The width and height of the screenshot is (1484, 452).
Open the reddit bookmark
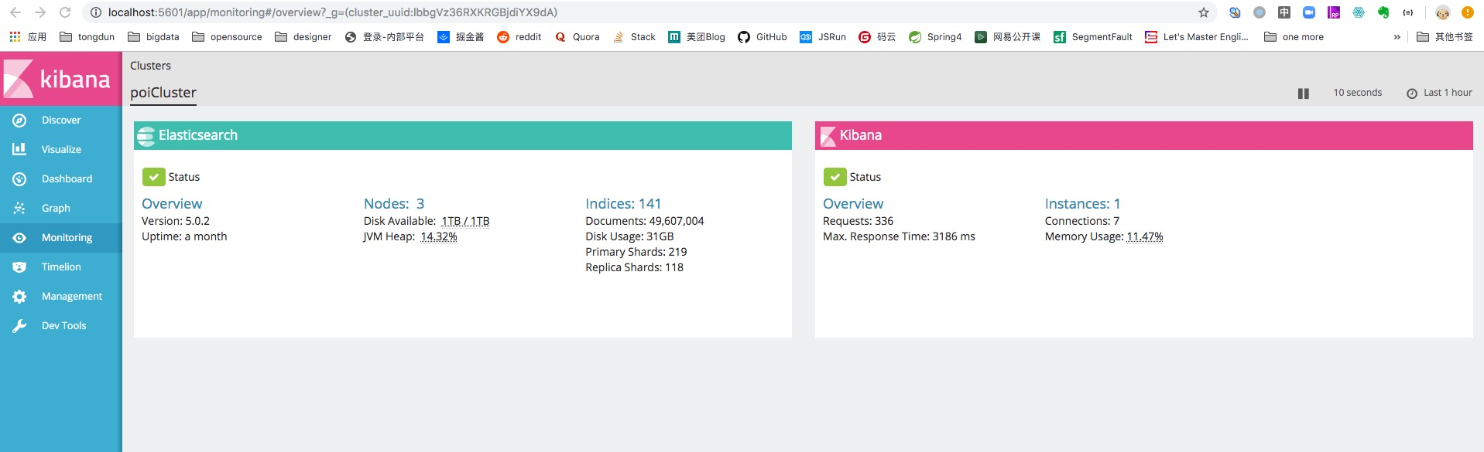click(519, 37)
